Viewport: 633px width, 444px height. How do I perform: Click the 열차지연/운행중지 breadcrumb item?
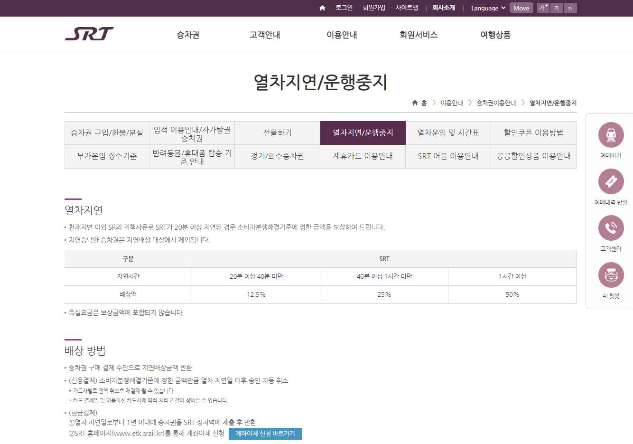553,103
